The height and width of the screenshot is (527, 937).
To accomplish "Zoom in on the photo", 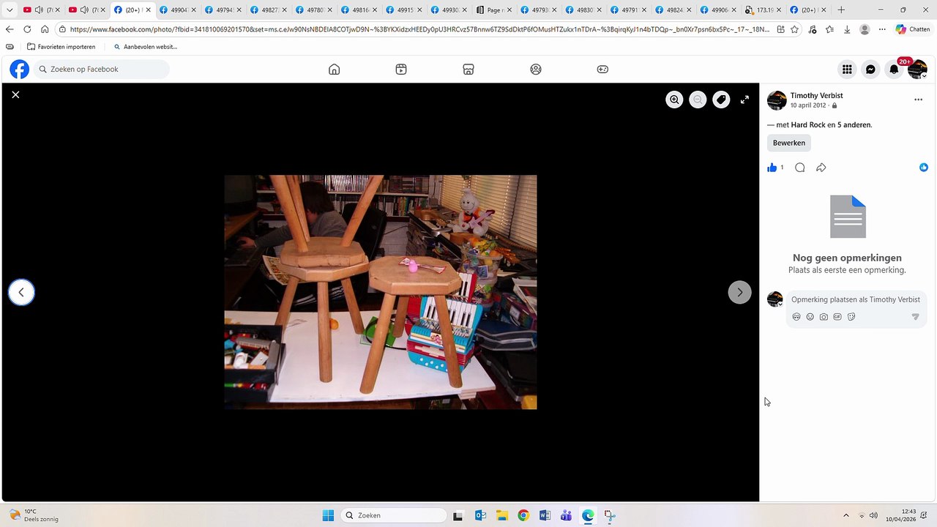I will (674, 100).
